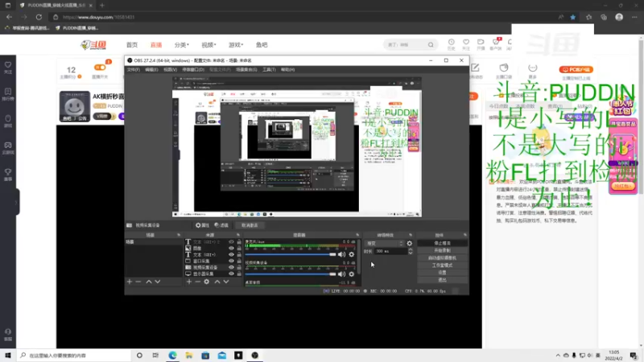The height and width of the screenshot is (362, 644).
Task: Adjust 麦克风/Aux volume slider
Action: [x=291, y=254]
